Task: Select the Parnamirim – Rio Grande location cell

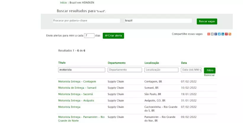Action: click(160, 119)
